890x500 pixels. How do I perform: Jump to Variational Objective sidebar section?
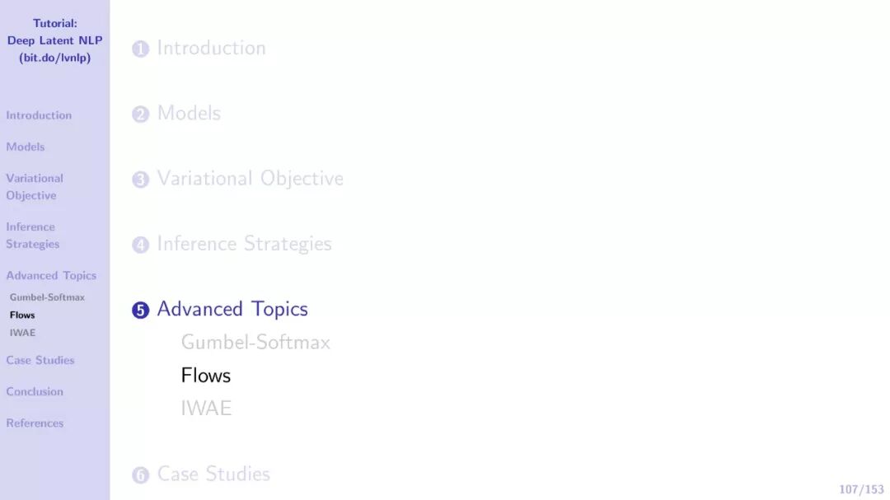35,187
